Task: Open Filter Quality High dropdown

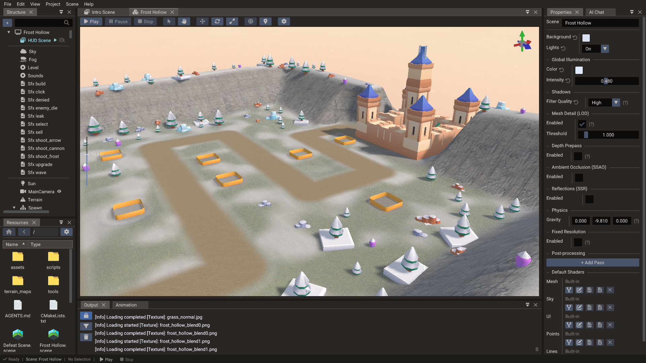Action: [x=604, y=103]
